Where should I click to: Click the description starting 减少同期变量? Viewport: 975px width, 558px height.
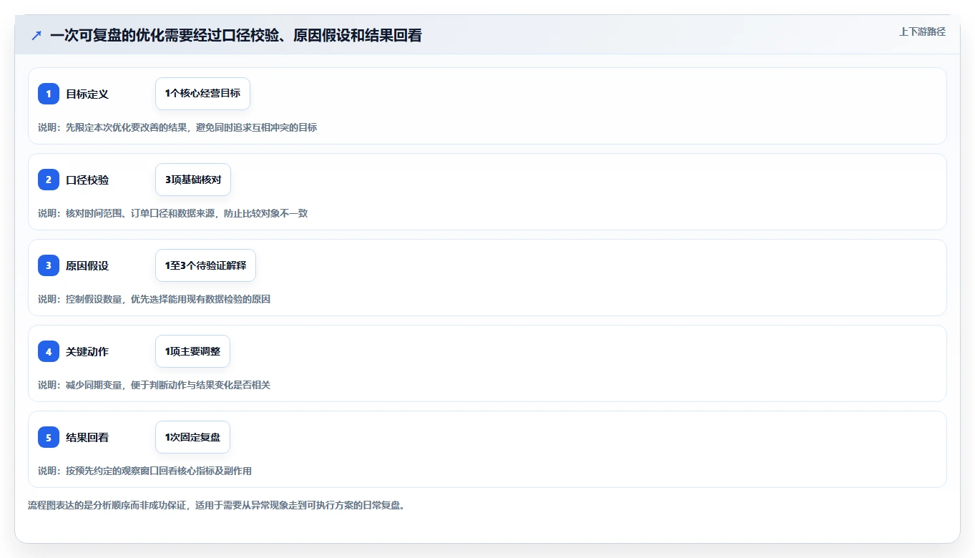click(155, 385)
